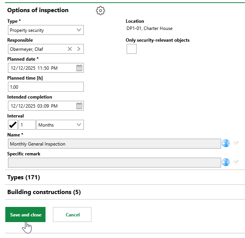This screenshot has height=238, width=245.
Task: Open Responsible person selection arrow
Action: click(79, 49)
